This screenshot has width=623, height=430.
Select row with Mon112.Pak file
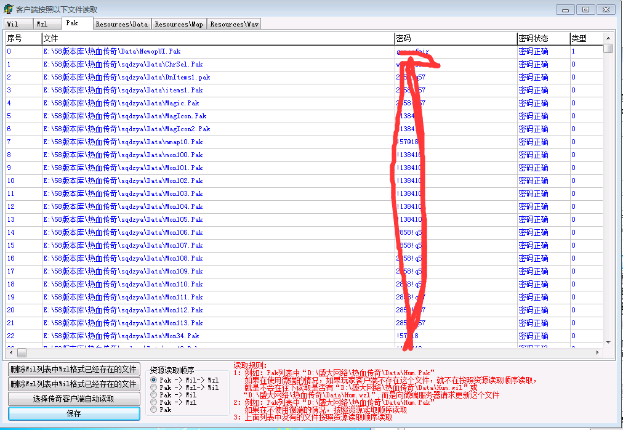(x=304, y=310)
